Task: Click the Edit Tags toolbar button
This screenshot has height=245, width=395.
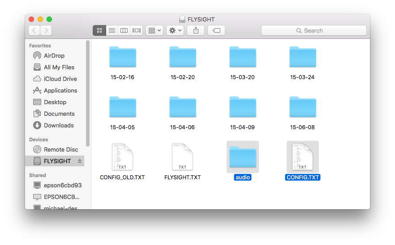Action: [x=216, y=30]
